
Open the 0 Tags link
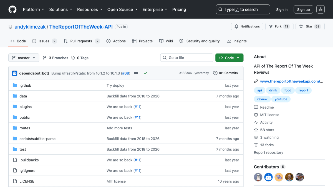pyautogui.click(x=80, y=58)
